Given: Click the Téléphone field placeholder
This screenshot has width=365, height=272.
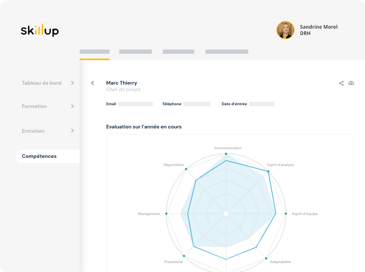Looking at the screenshot, I should [197, 104].
